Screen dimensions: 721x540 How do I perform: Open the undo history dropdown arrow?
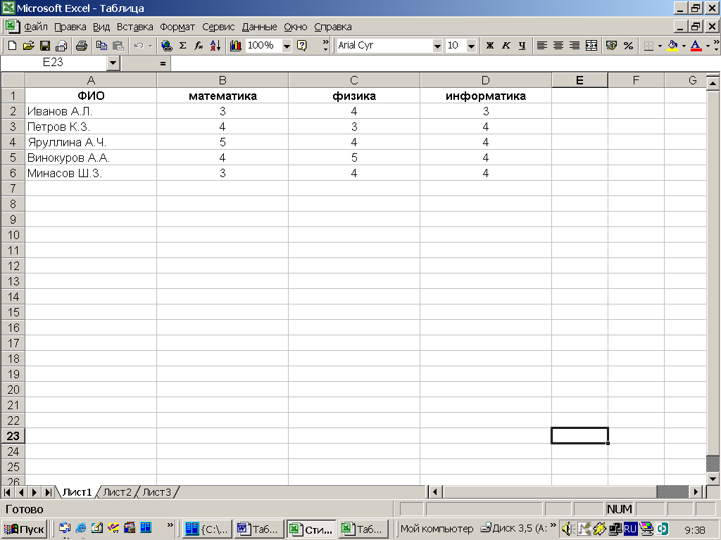click(x=150, y=46)
